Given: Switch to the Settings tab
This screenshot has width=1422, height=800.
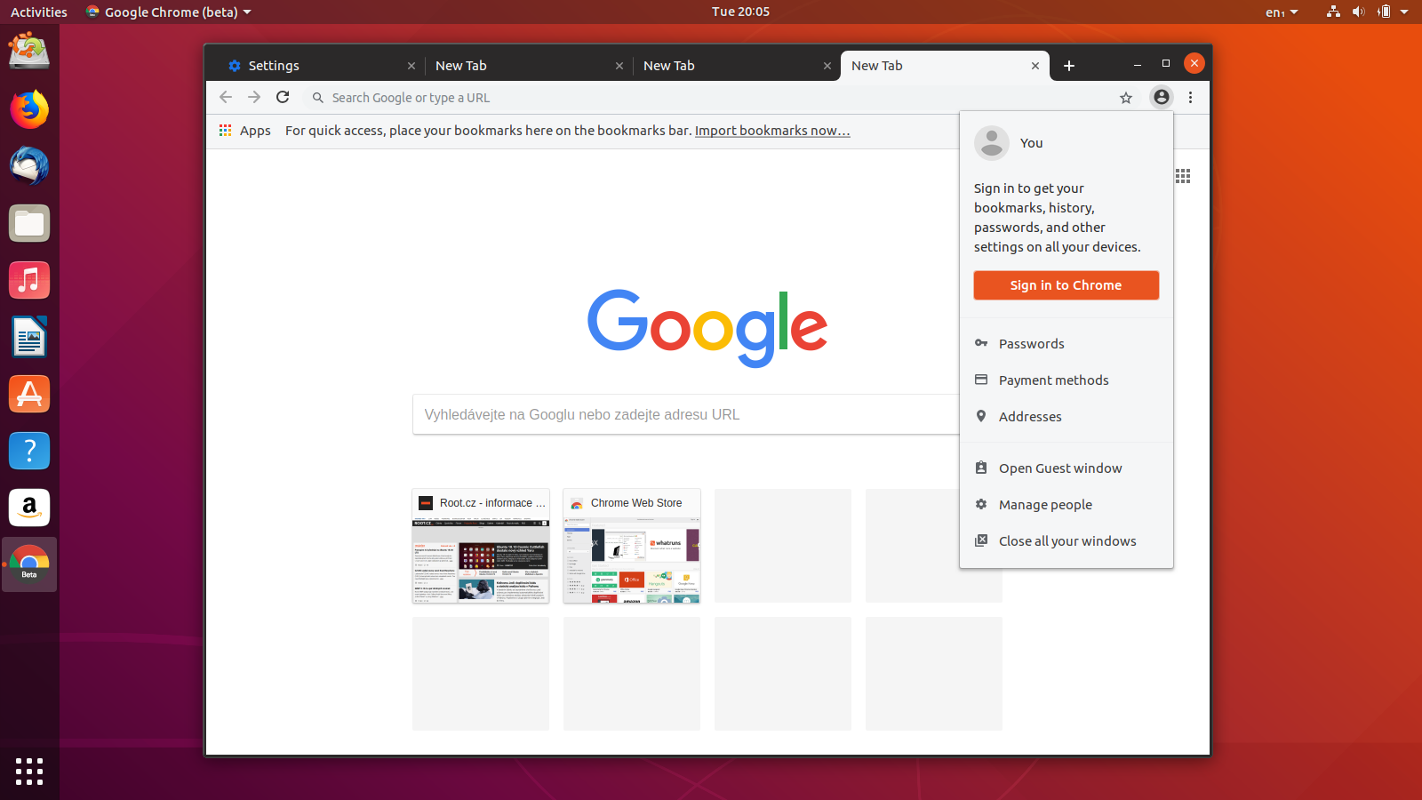Looking at the screenshot, I should coord(274,65).
